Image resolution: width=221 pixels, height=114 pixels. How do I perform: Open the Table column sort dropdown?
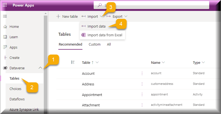click(97, 62)
